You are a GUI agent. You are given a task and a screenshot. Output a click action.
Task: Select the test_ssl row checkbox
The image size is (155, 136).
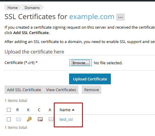[9, 119]
